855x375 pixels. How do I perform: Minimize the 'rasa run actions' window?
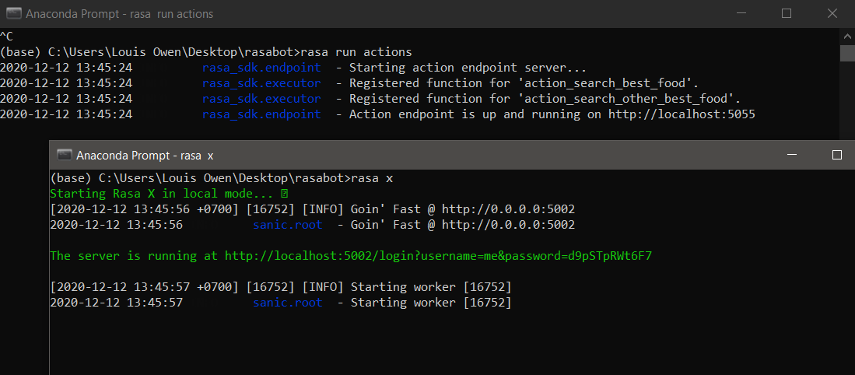[741, 14]
